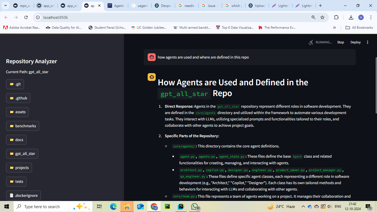Open the Extensions puzzle icon

[336, 17]
